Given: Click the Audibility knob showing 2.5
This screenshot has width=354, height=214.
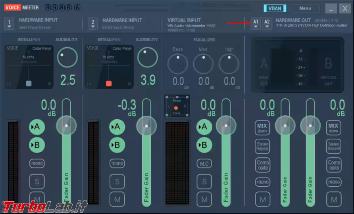Looking at the screenshot, I should (x=67, y=57).
